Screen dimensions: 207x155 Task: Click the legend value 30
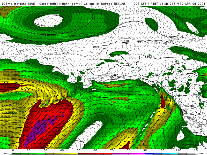coord(45,150)
